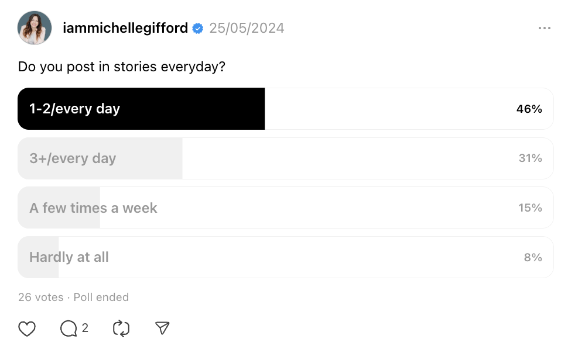Open iammichellegifford's profile via the username
This screenshot has width=561, height=346.
point(126,27)
